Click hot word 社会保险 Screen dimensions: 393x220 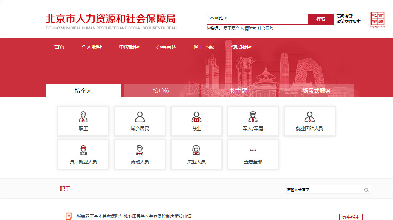(266, 28)
